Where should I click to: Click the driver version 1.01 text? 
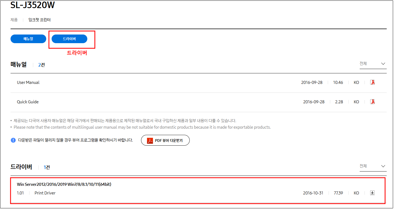point(20,193)
